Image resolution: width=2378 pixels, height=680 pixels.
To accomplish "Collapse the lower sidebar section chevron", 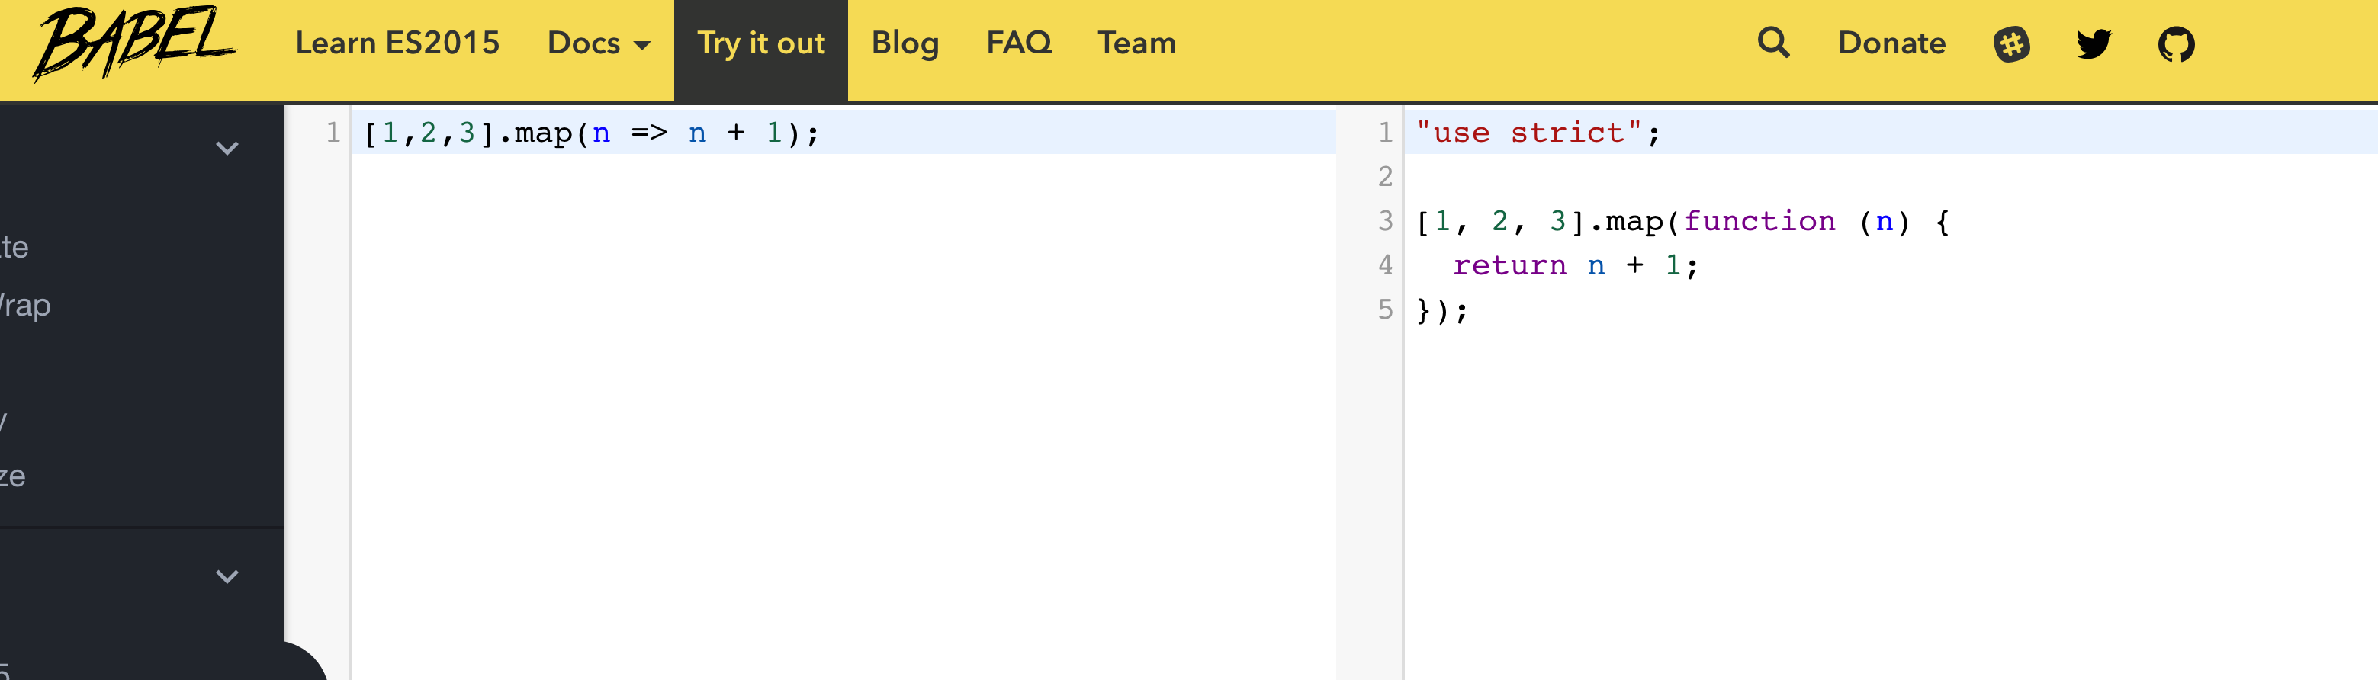I will 227,576.
